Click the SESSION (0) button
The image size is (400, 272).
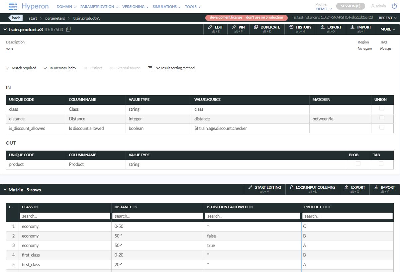tap(350, 6)
